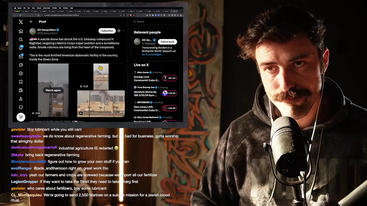Screen dimensions: 367x206
Task: Click chat username kdc_xrys
Action: pos(19,175)
